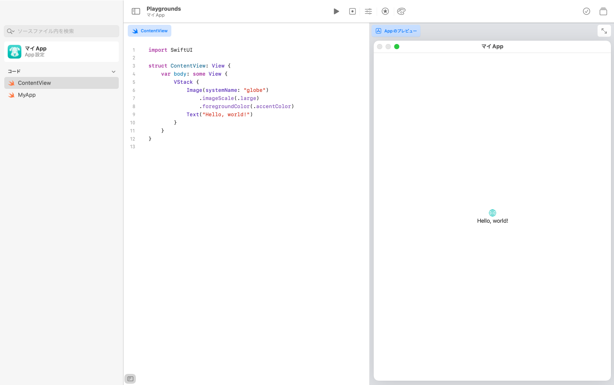The height and width of the screenshot is (385, 614).
Task: Click the first gray circle above preview
Action: tap(379, 47)
